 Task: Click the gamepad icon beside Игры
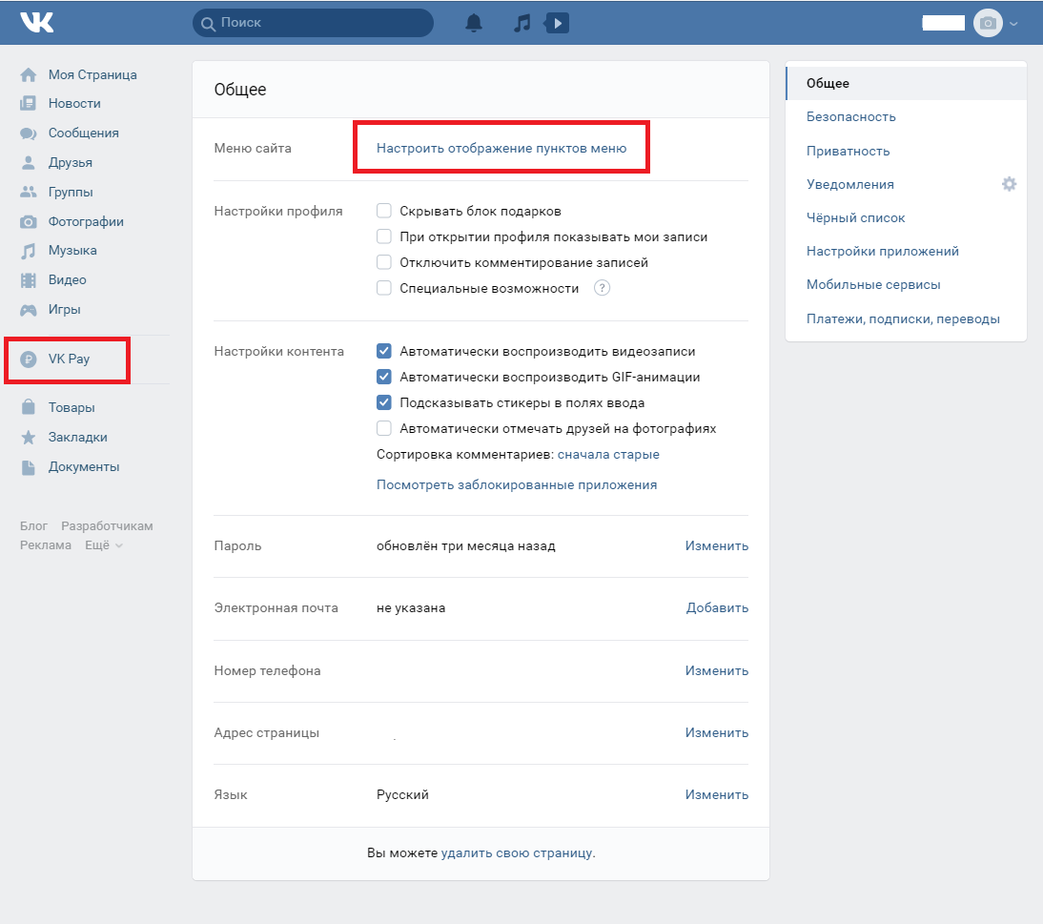[x=28, y=309]
